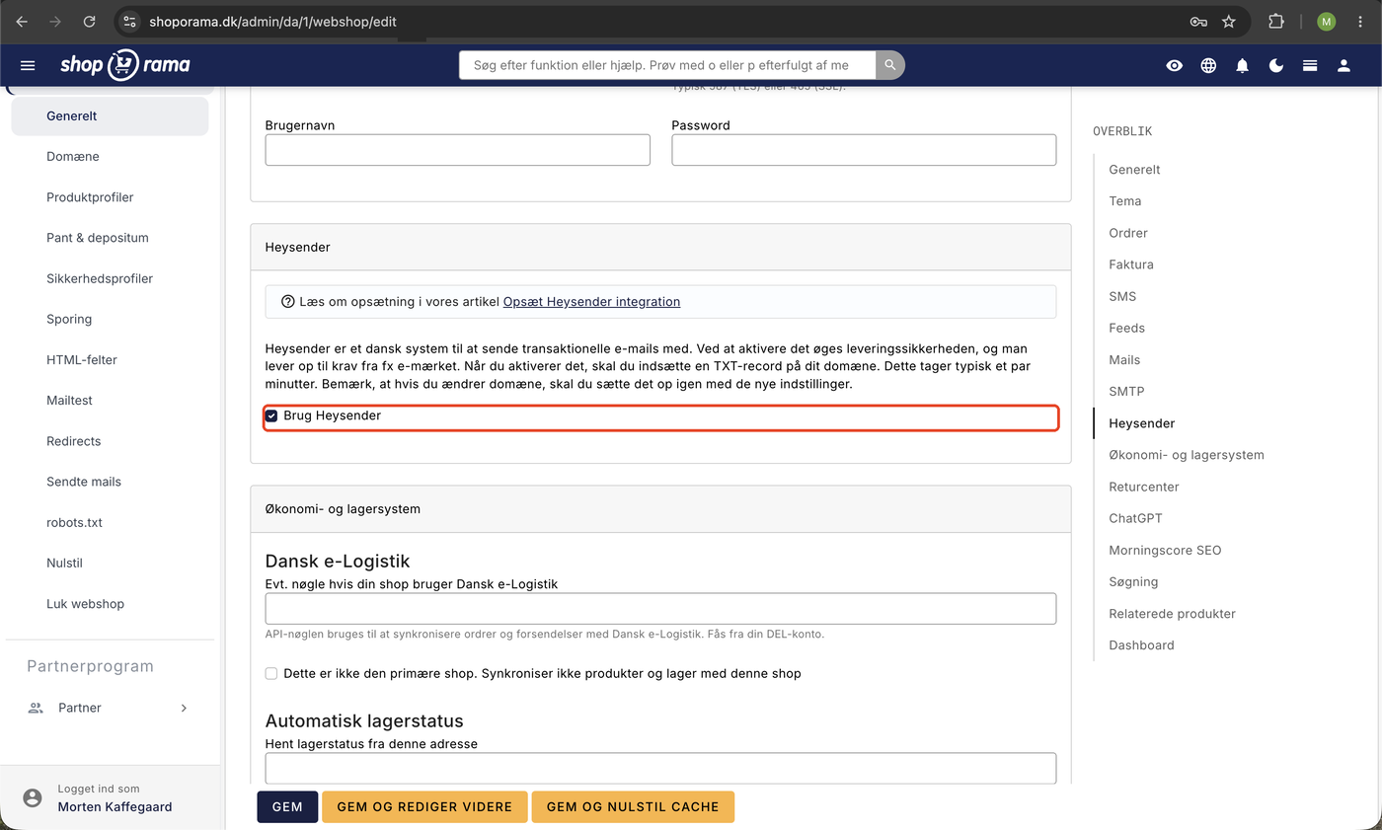Jump to Økonomi- og lagersystem in Overblik
This screenshot has height=830, width=1382.
(1187, 455)
